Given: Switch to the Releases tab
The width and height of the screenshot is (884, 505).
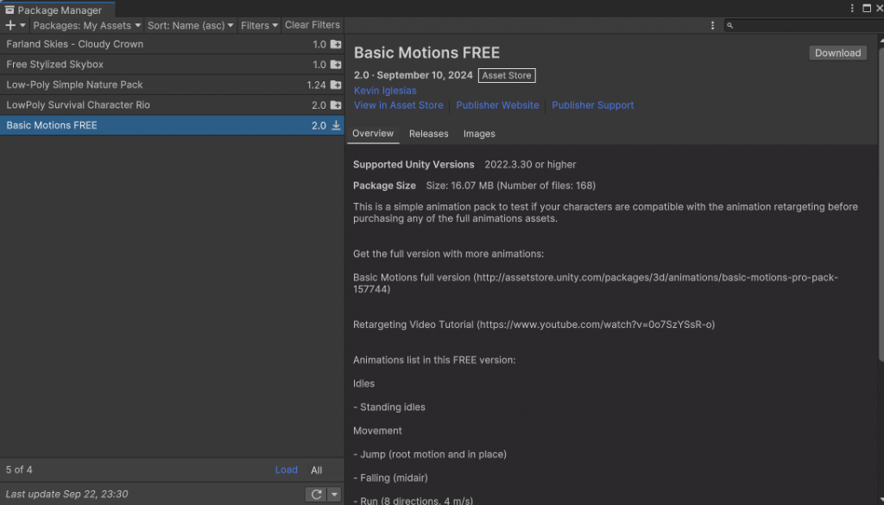Looking at the screenshot, I should [x=428, y=134].
